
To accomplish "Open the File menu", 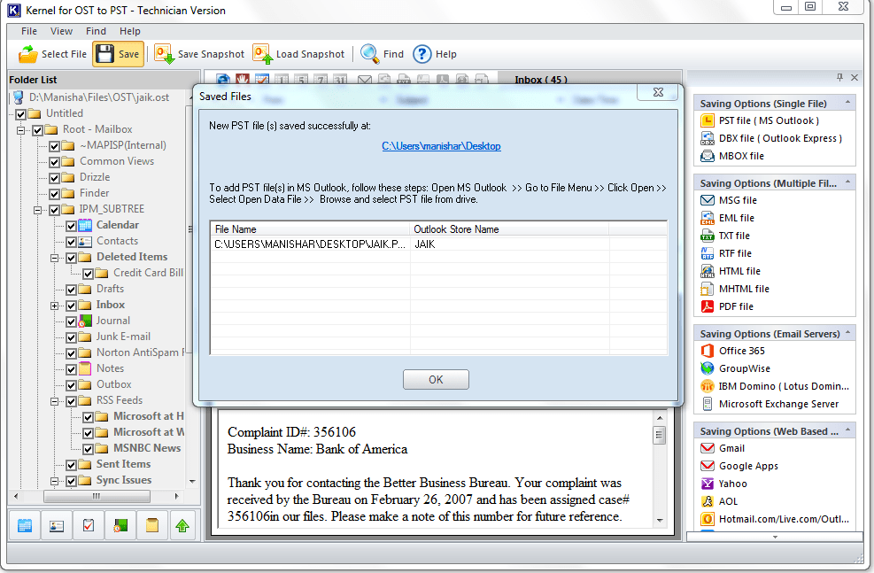I will [x=29, y=31].
